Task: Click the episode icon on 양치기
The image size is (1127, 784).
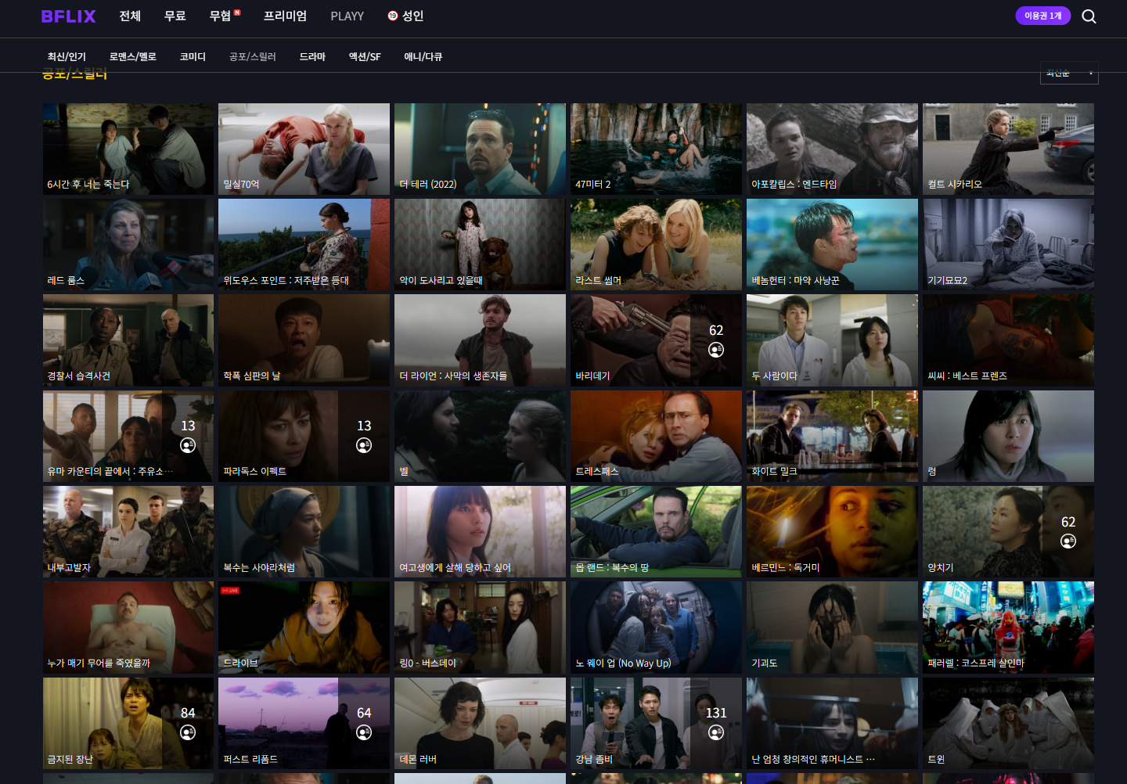Action: (x=1068, y=541)
